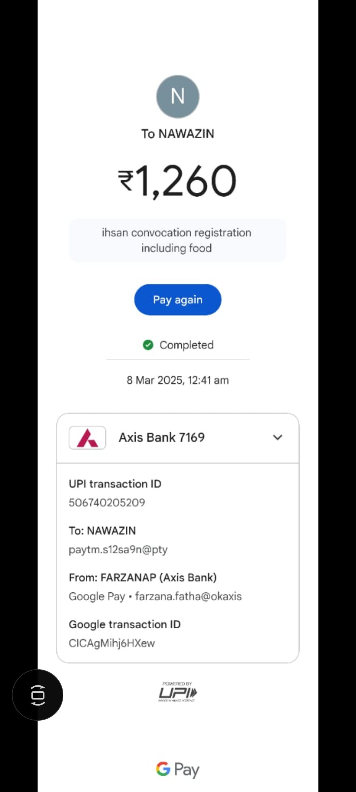The height and width of the screenshot is (792, 356).
Task: Tap the farzana.fatha@okaxis sender address
Action: 188,596
